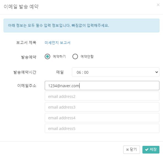
Task: Click the 매일 label text
Action: (x=60, y=72)
